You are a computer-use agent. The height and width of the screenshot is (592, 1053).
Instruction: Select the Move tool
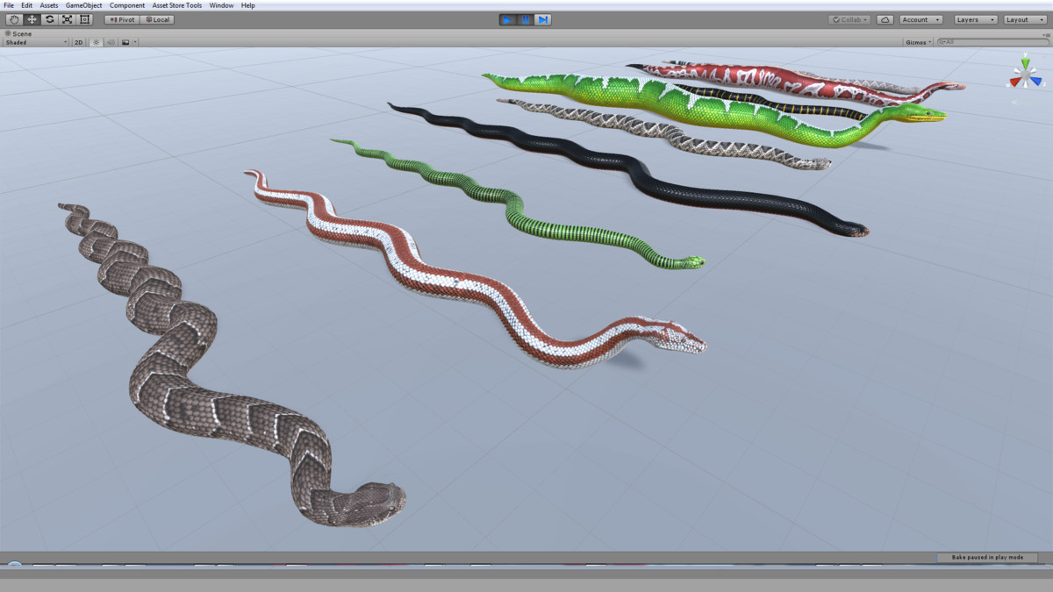coord(32,19)
